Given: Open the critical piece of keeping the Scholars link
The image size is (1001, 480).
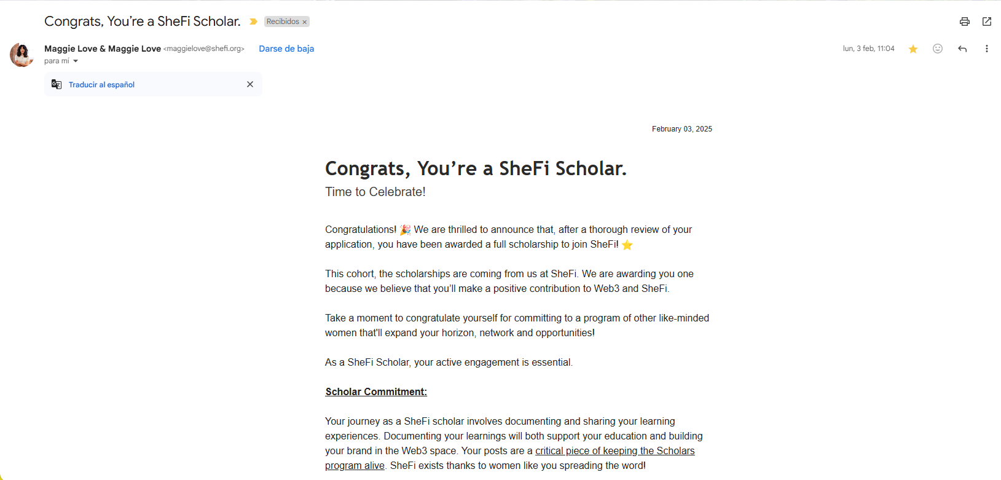Looking at the screenshot, I should tap(614, 450).
